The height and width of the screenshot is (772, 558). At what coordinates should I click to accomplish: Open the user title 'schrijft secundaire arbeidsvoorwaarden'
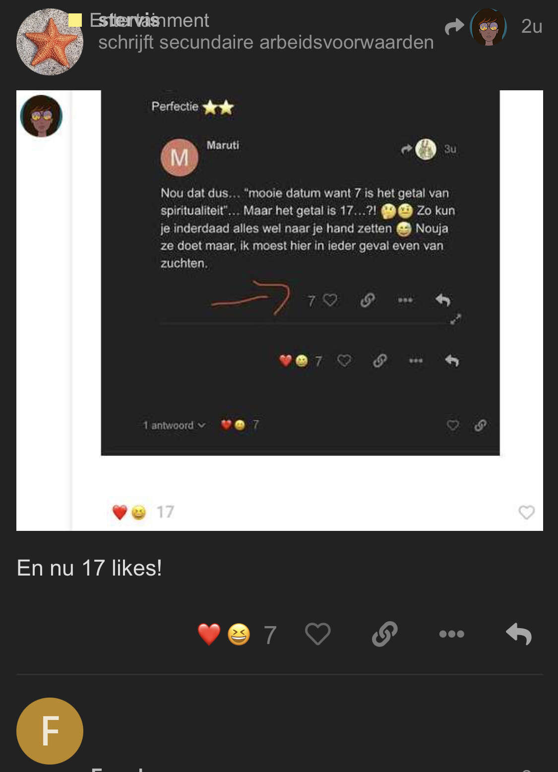click(266, 42)
